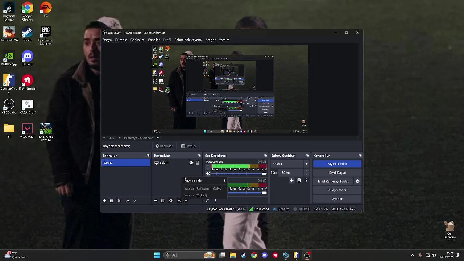Open the Dosya menu
Image resolution: width=464 pixels, height=261 pixels.
point(107,40)
